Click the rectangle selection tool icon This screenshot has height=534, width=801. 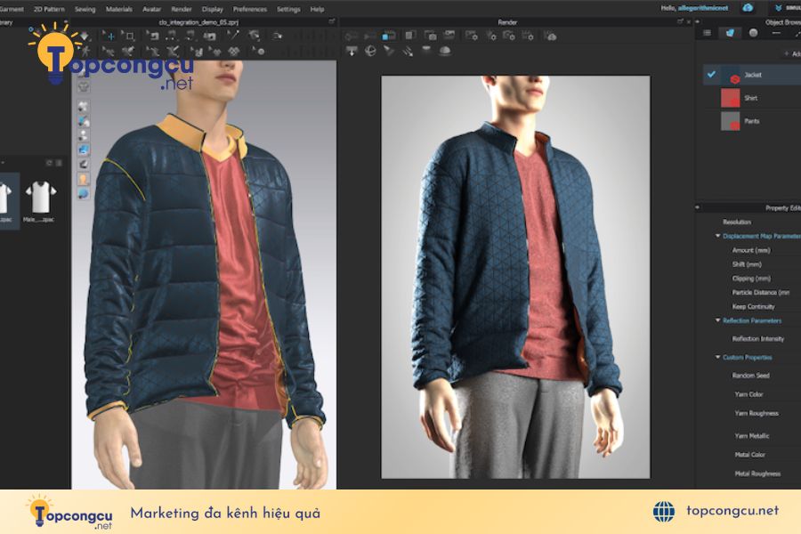click(x=129, y=36)
